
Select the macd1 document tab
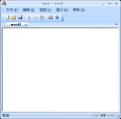coord(16,25)
